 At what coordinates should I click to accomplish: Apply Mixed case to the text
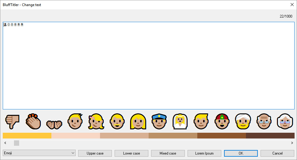pos(168,153)
